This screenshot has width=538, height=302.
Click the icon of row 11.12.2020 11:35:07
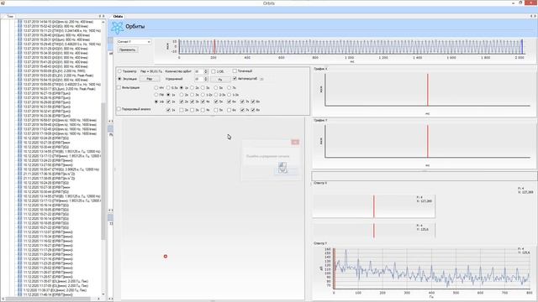tap(19, 281)
